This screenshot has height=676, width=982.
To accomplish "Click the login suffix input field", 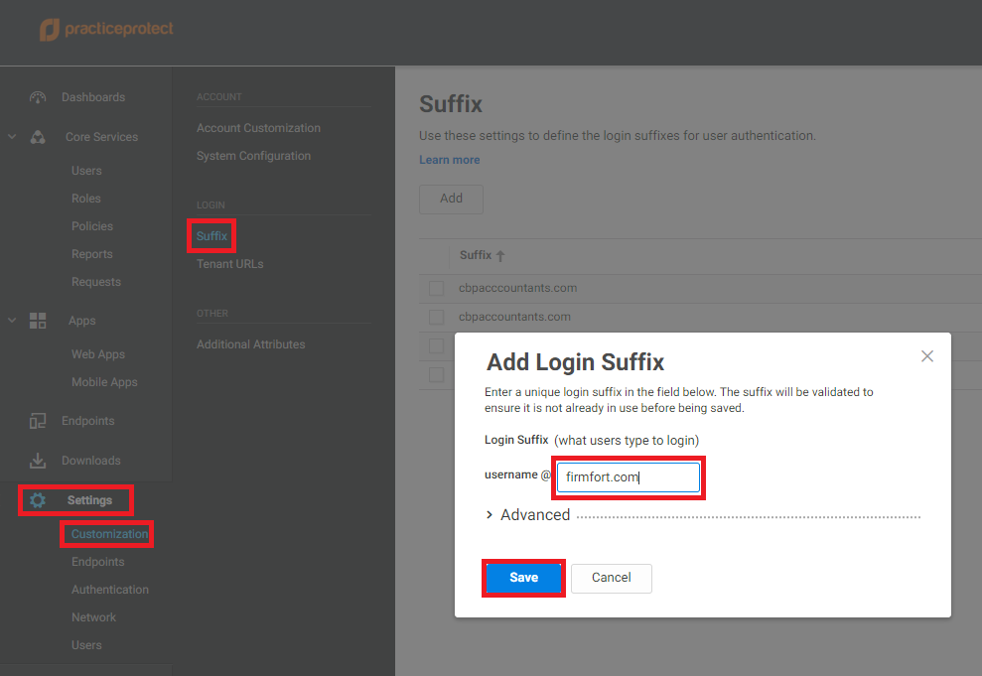I will coord(629,477).
